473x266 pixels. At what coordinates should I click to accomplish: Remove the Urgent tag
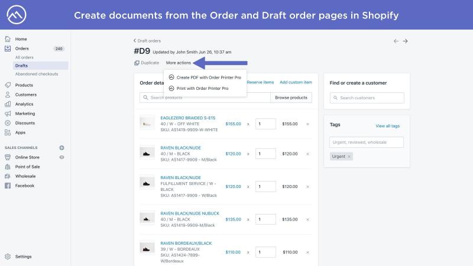349,157
